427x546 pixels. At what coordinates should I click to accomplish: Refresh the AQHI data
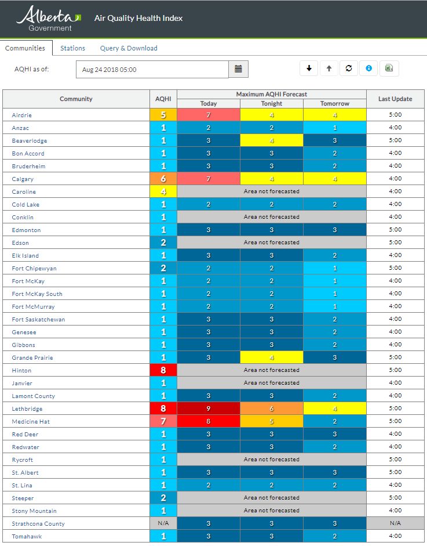pos(349,68)
